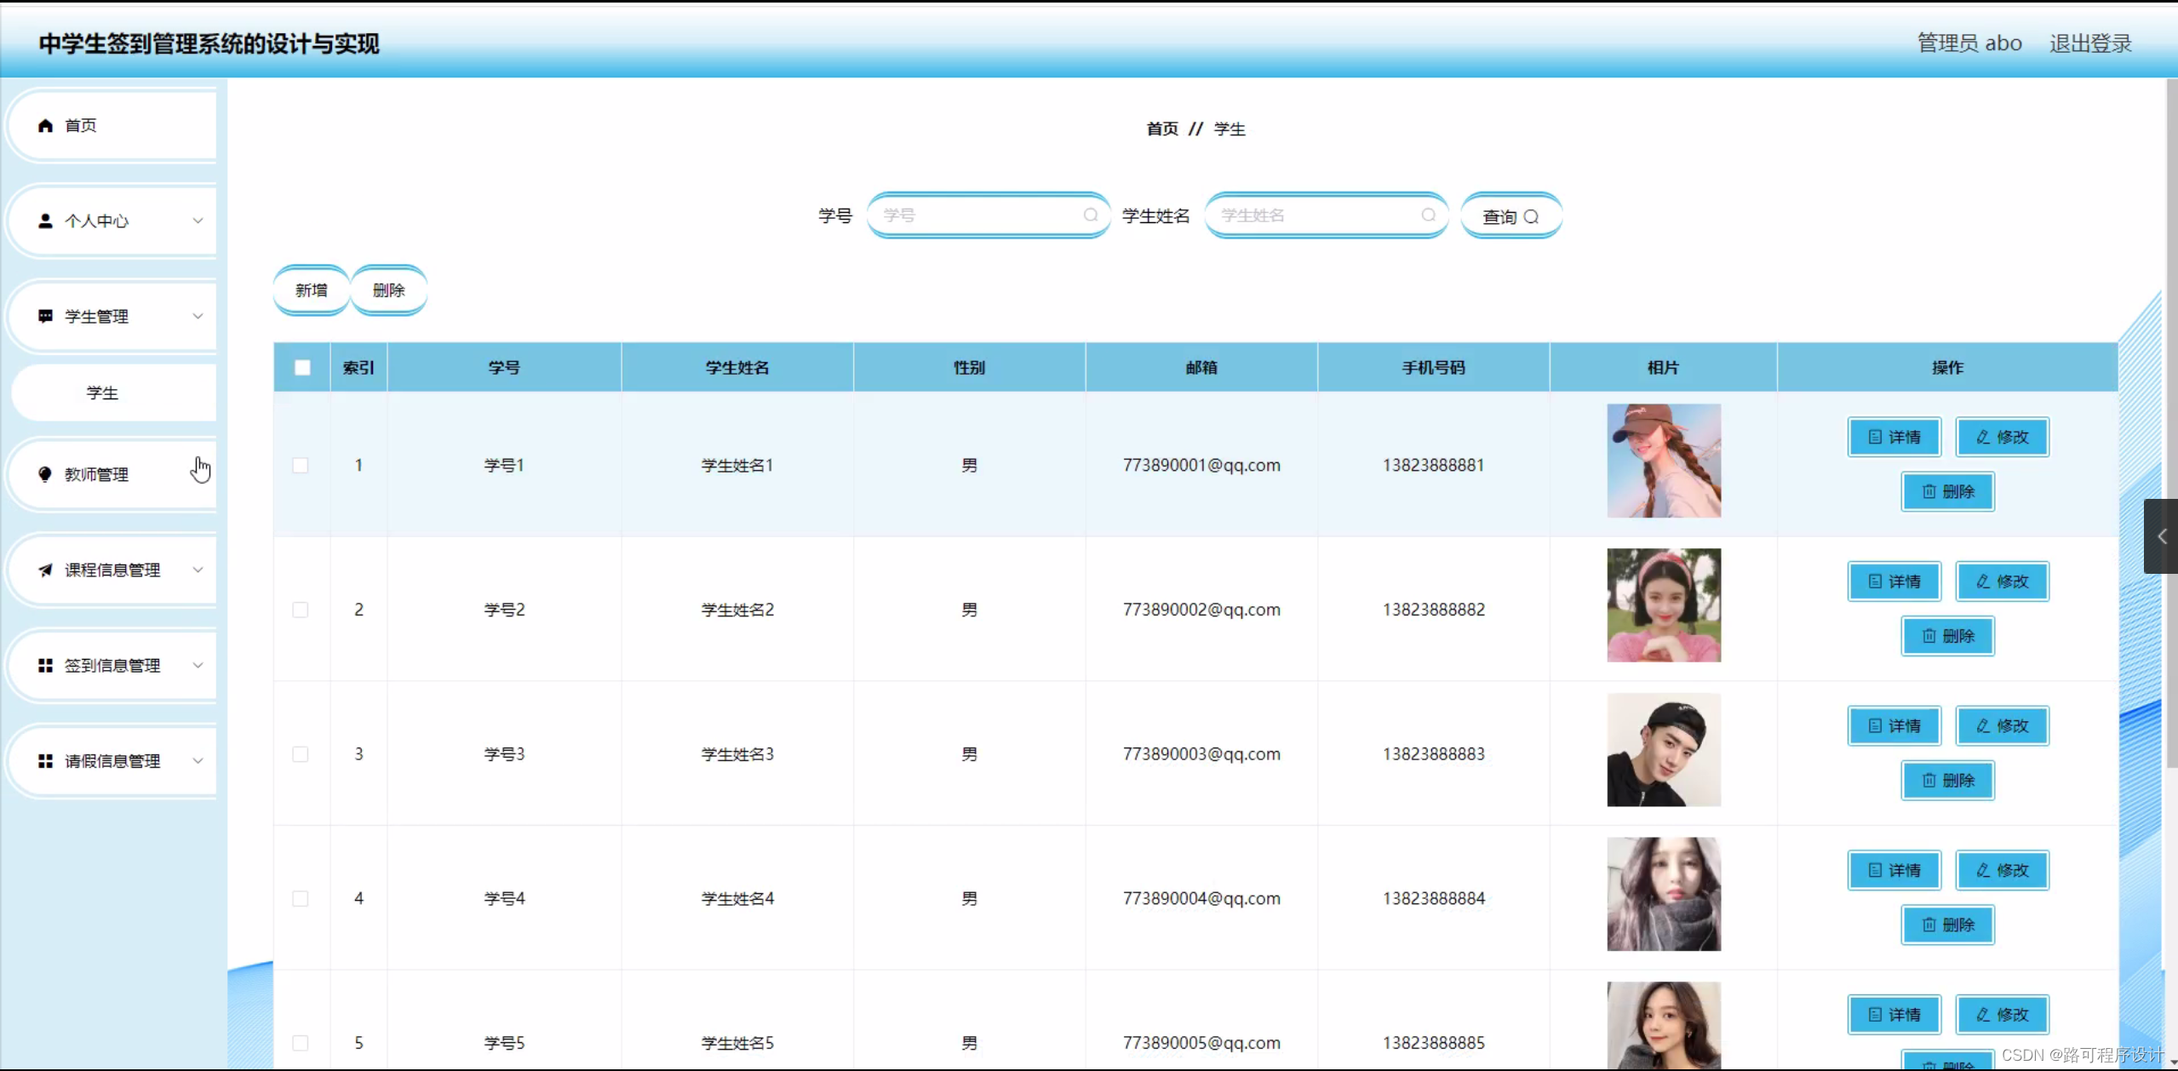The width and height of the screenshot is (2178, 1071).
Task: Click the person icon for 个人中心
Action: 45,221
